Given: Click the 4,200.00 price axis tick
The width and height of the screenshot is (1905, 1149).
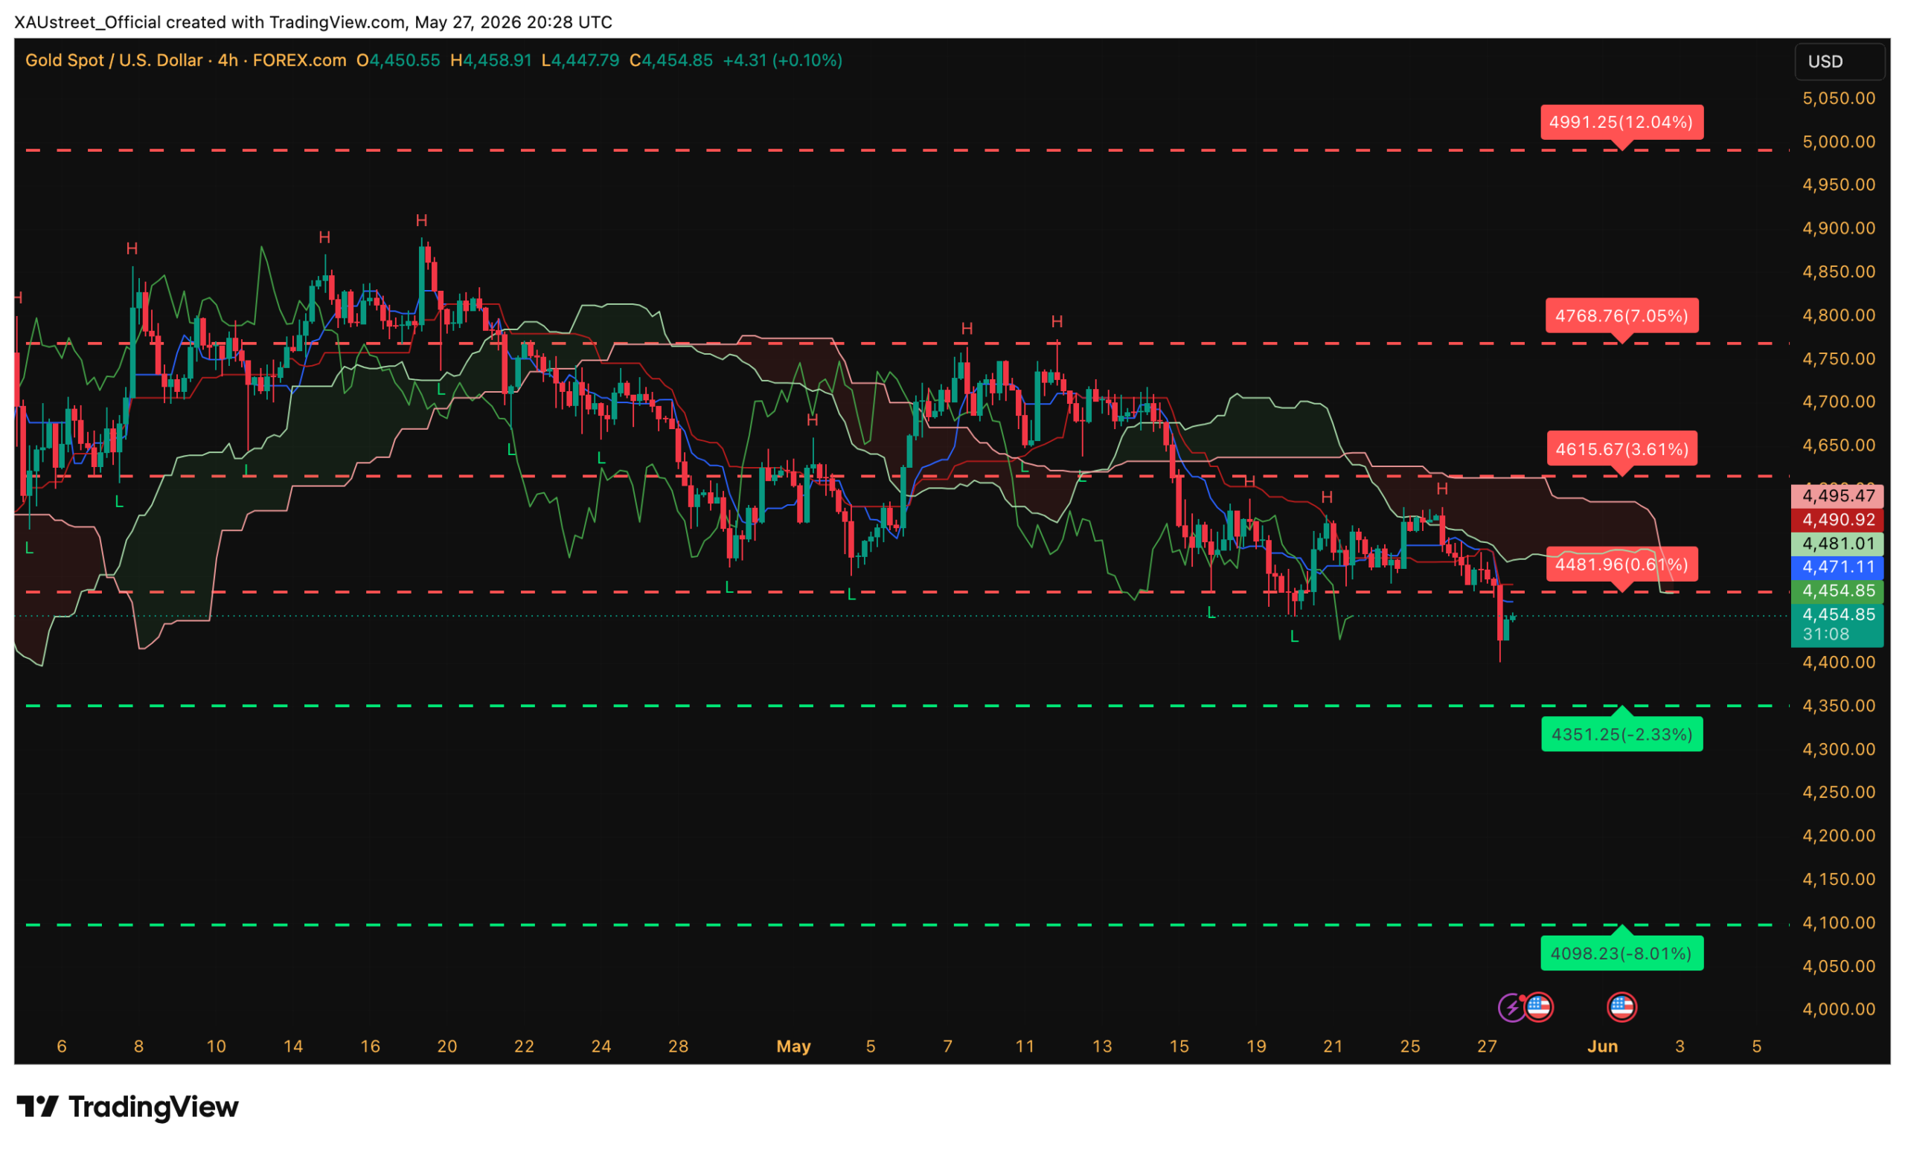Looking at the screenshot, I should (x=1839, y=835).
